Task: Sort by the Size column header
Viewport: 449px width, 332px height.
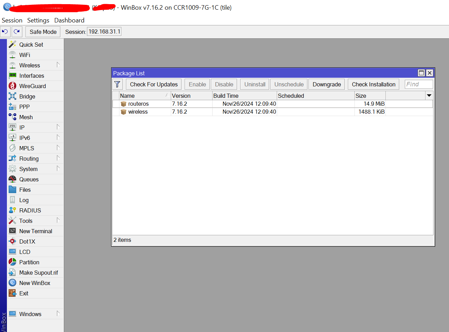Action: coord(370,96)
